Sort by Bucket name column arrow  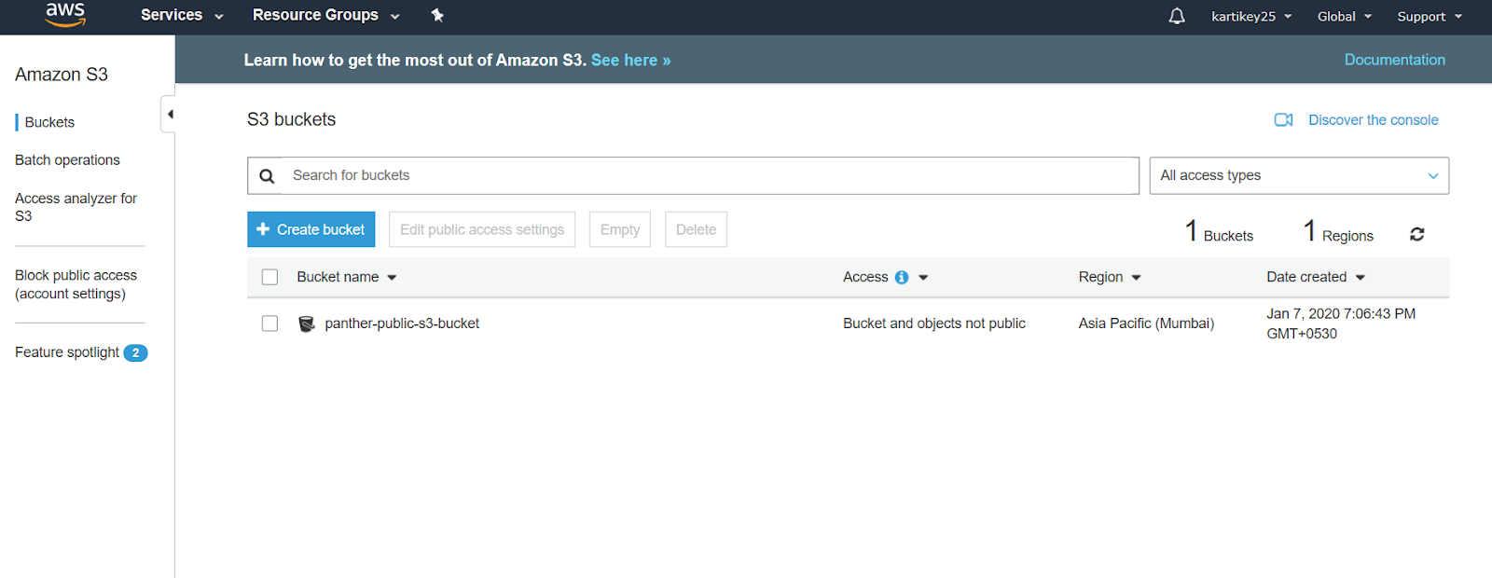click(392, 278)
